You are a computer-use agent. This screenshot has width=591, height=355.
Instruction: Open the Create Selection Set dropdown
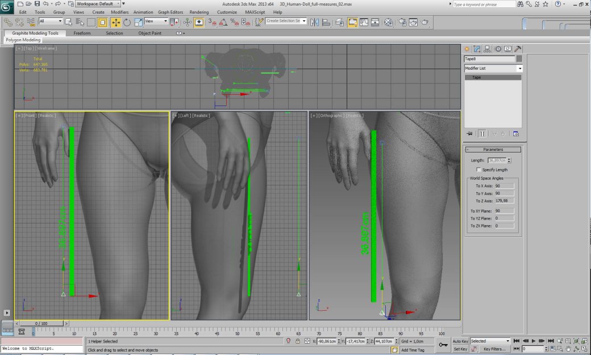[286, 21]
